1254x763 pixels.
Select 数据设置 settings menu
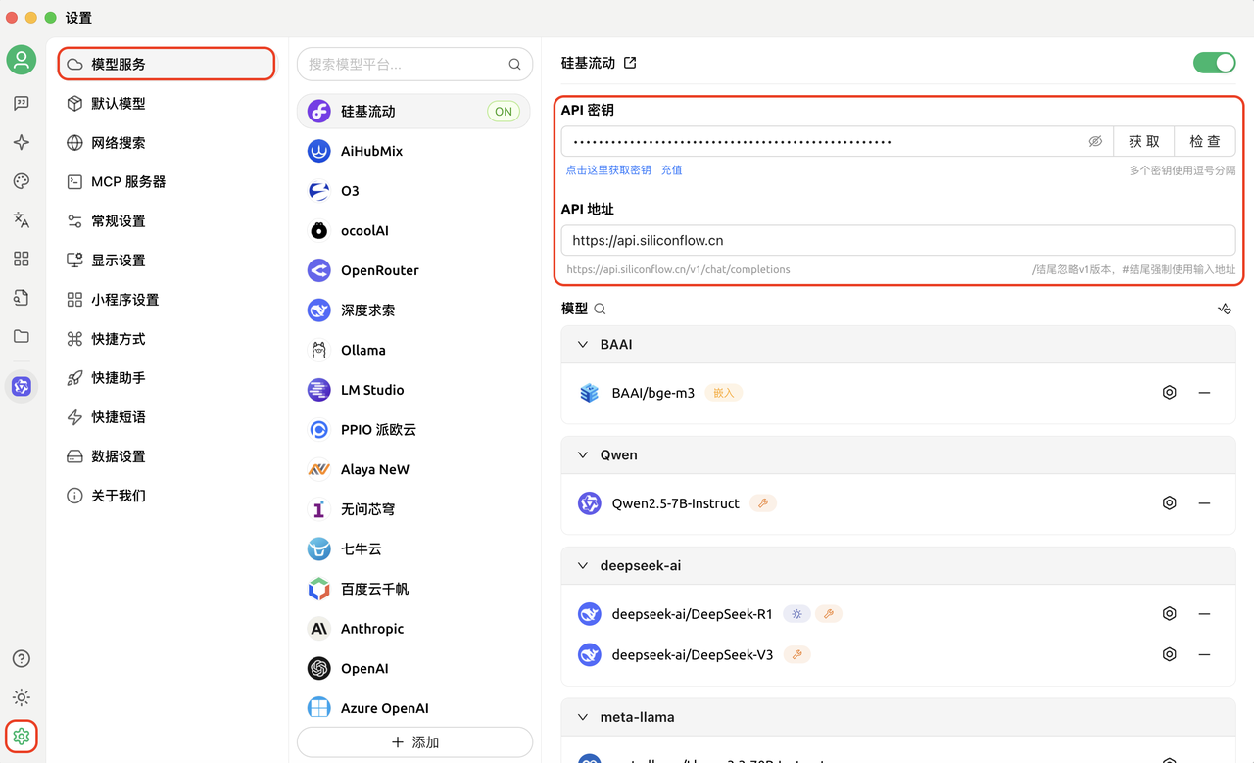point(166,455)
